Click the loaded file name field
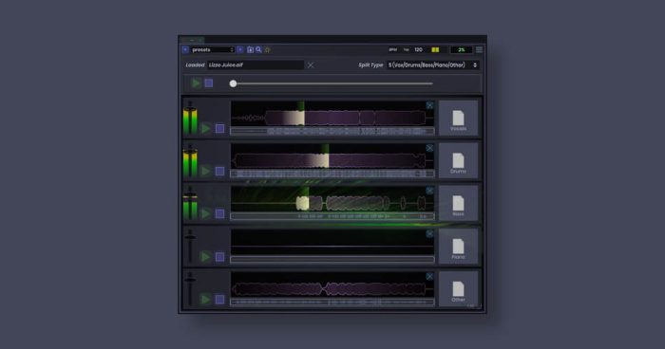This screenshot has width=665, height=349. pyautogui.click(x=256, y=64)
